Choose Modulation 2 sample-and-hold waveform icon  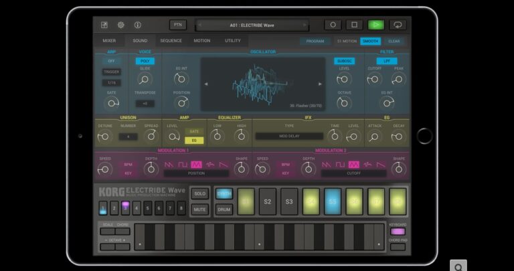(367, 165)
